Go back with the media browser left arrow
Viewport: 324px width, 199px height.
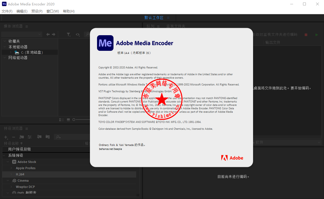click(48, 34)
